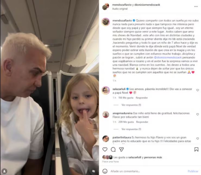Screen dimensions: 201x175
Task: Like patterlinilaura's comment
Action: [x=197, y=138]
